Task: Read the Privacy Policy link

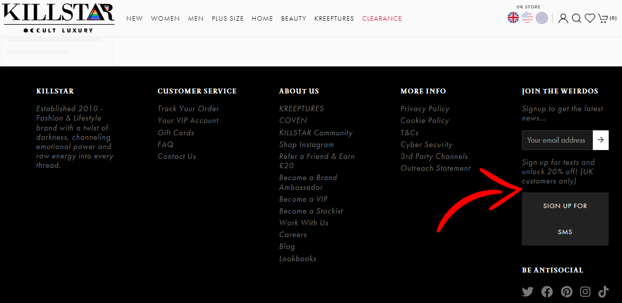Action: (425, 109)
